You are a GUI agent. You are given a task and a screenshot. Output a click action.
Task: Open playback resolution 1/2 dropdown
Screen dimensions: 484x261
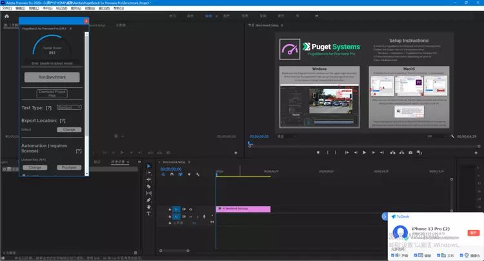click(x=436, y=136)
